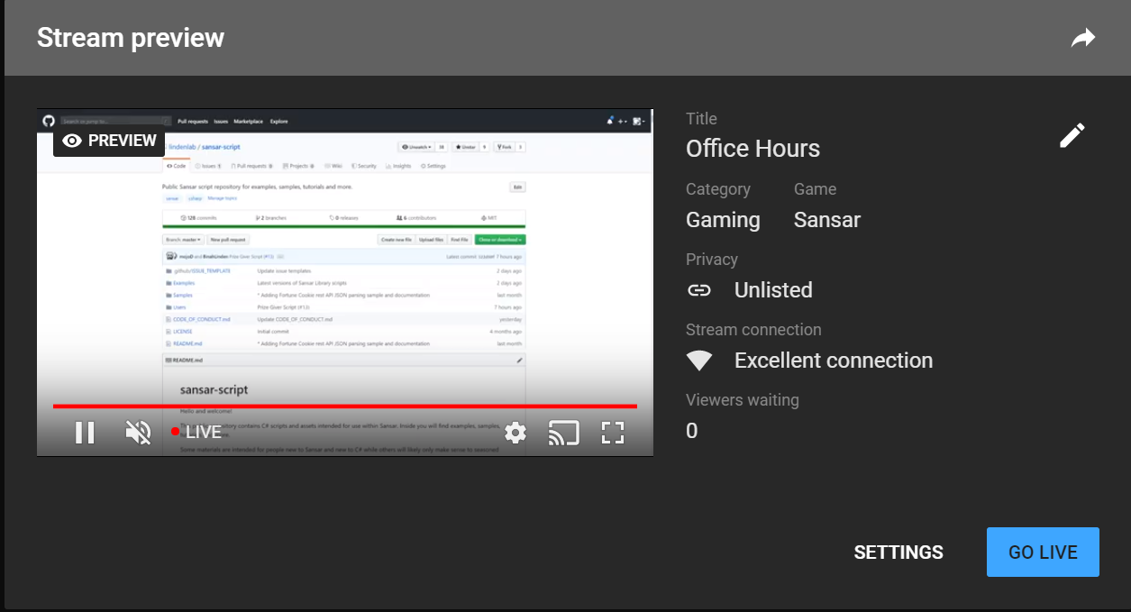The image size is (1131, 612).
Task: Click the Unlisted privacy label
Action: pyautogui.click(x=773, y=290)
